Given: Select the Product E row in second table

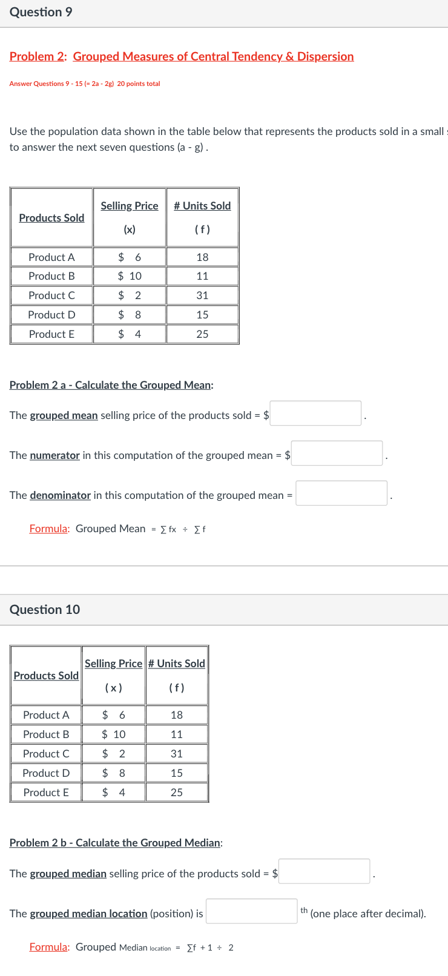Looking at the screenshot, I should click(45, 791).
